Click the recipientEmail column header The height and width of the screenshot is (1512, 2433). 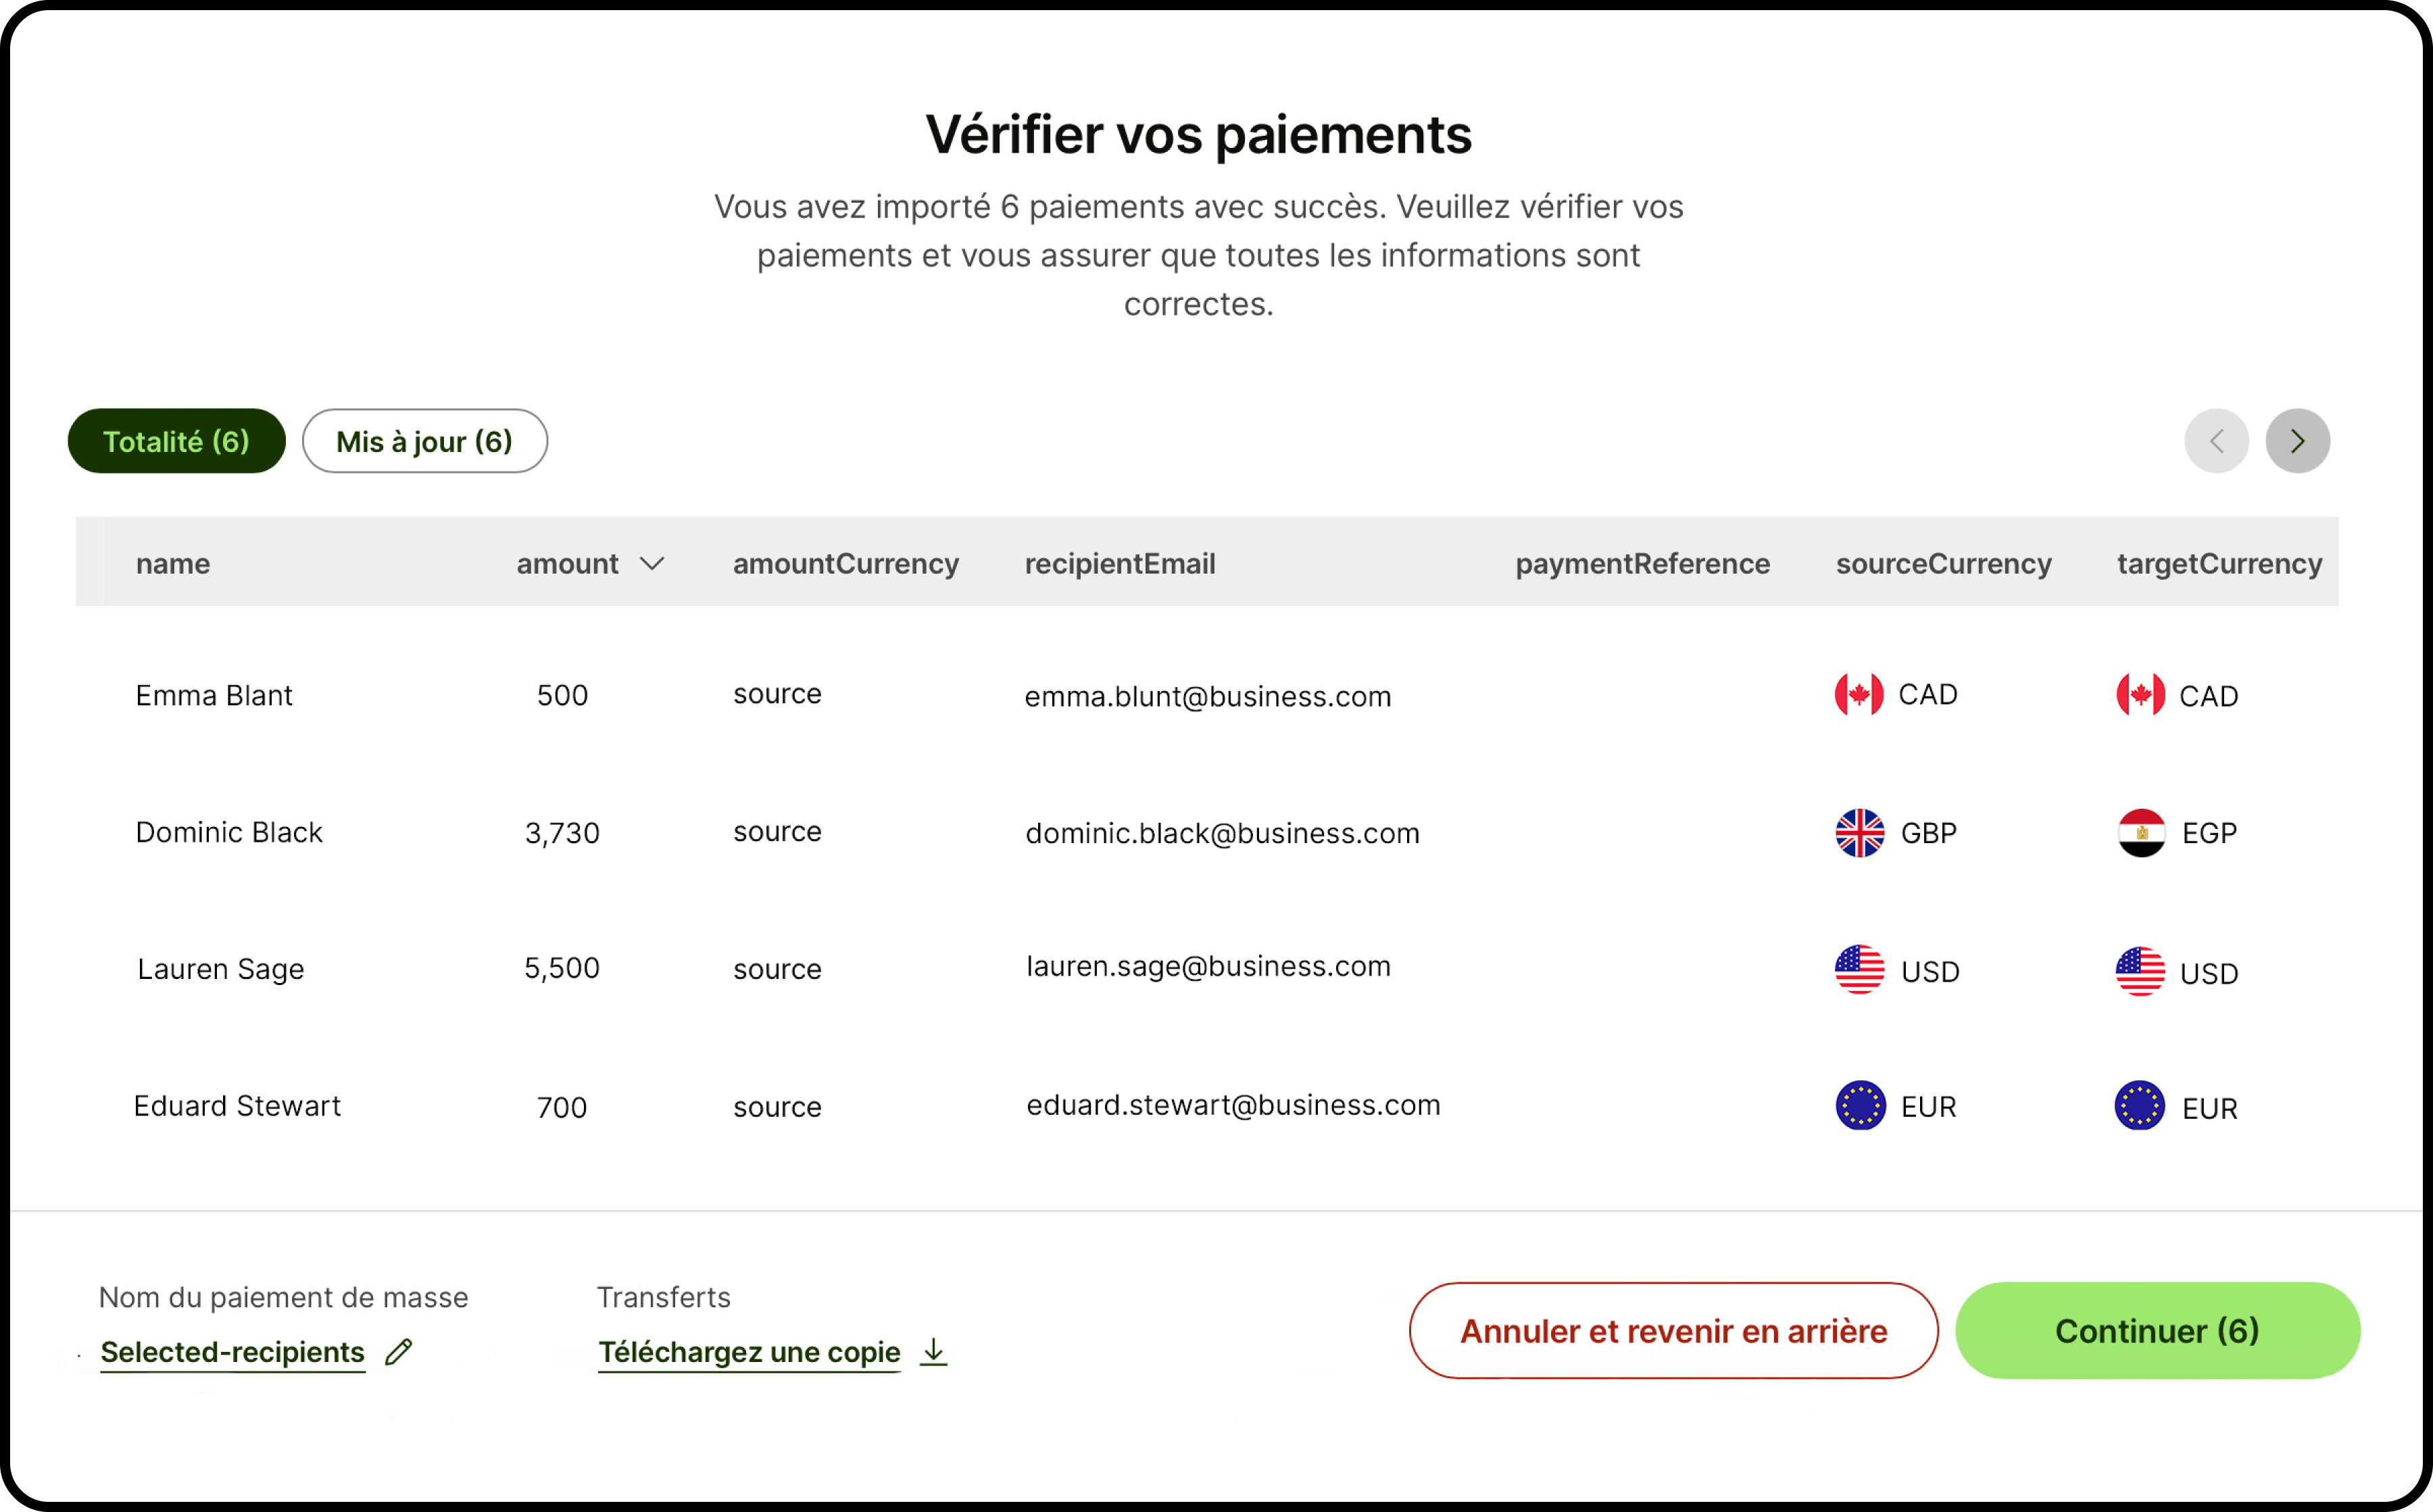coord(1119,564)
